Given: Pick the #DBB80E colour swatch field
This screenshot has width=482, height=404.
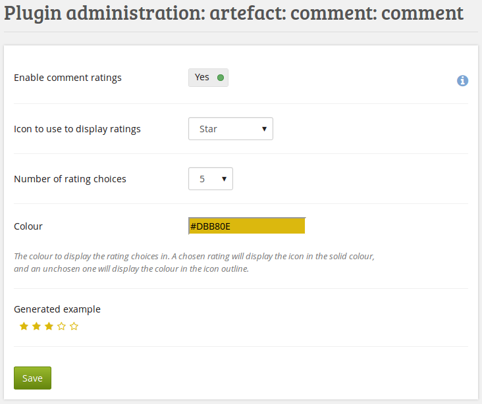Looking at the screenshot, I should 246,226.
